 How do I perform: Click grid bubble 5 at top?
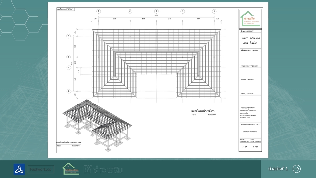click(214, 11)
